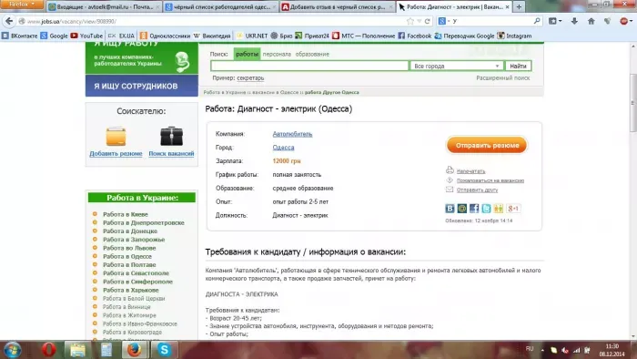Open Windows Explorer folder in the taskbar
Screen dimensions: 637x359
pos(77,350)
